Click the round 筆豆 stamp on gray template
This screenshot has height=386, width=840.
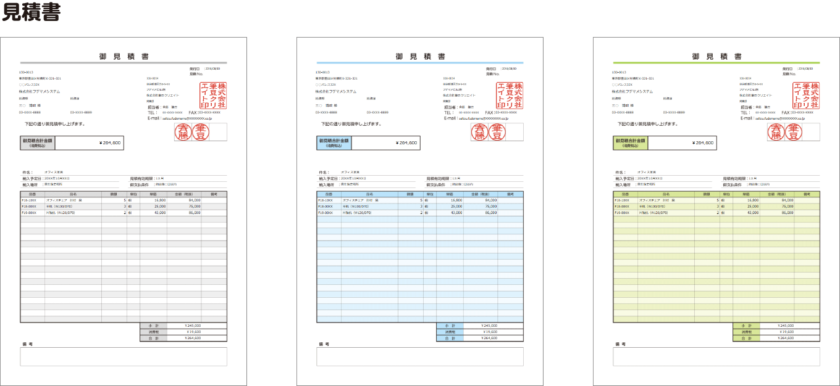tap(199, 131)
